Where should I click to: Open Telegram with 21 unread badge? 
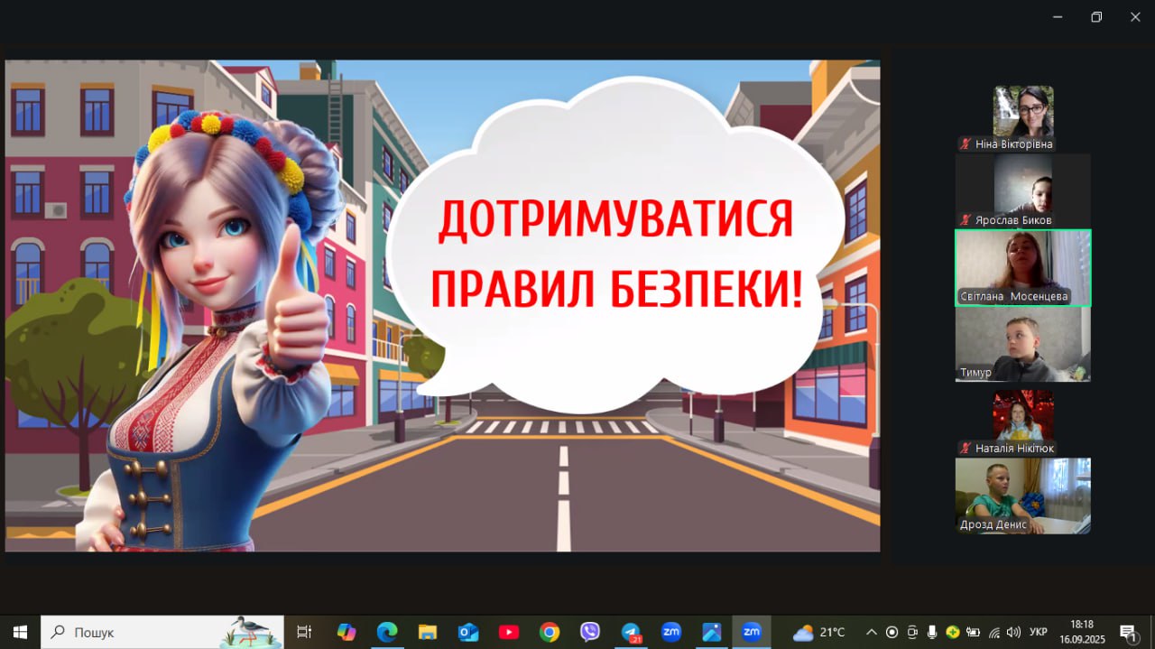tap(631, 632)
